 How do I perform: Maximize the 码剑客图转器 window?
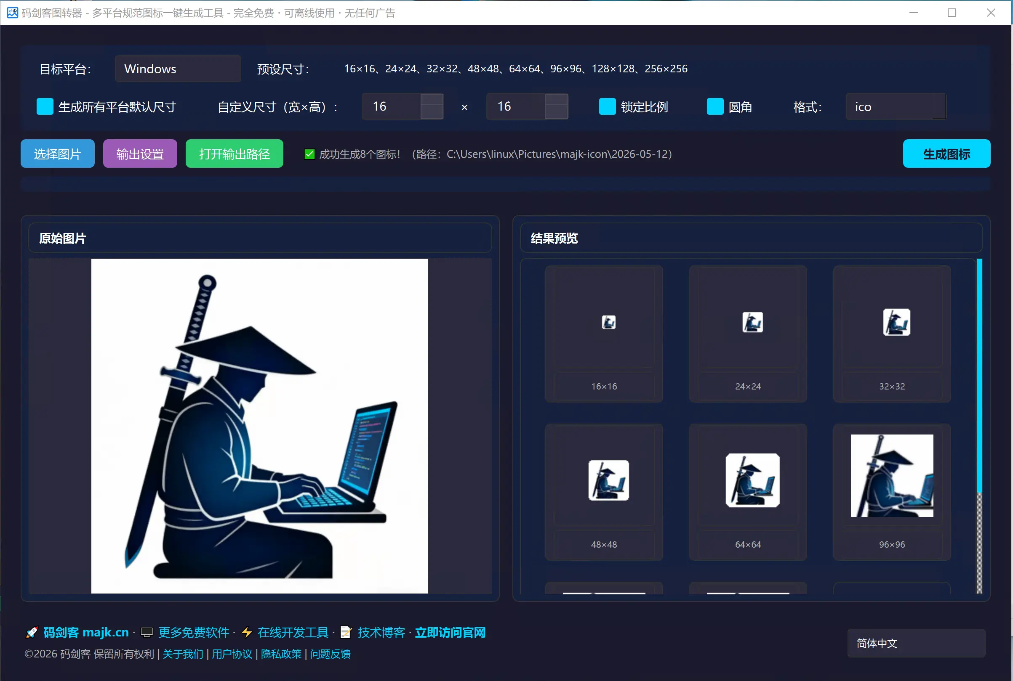[952, 13]
